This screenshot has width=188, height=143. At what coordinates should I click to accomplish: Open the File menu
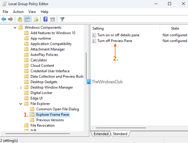tap(5, 12)
